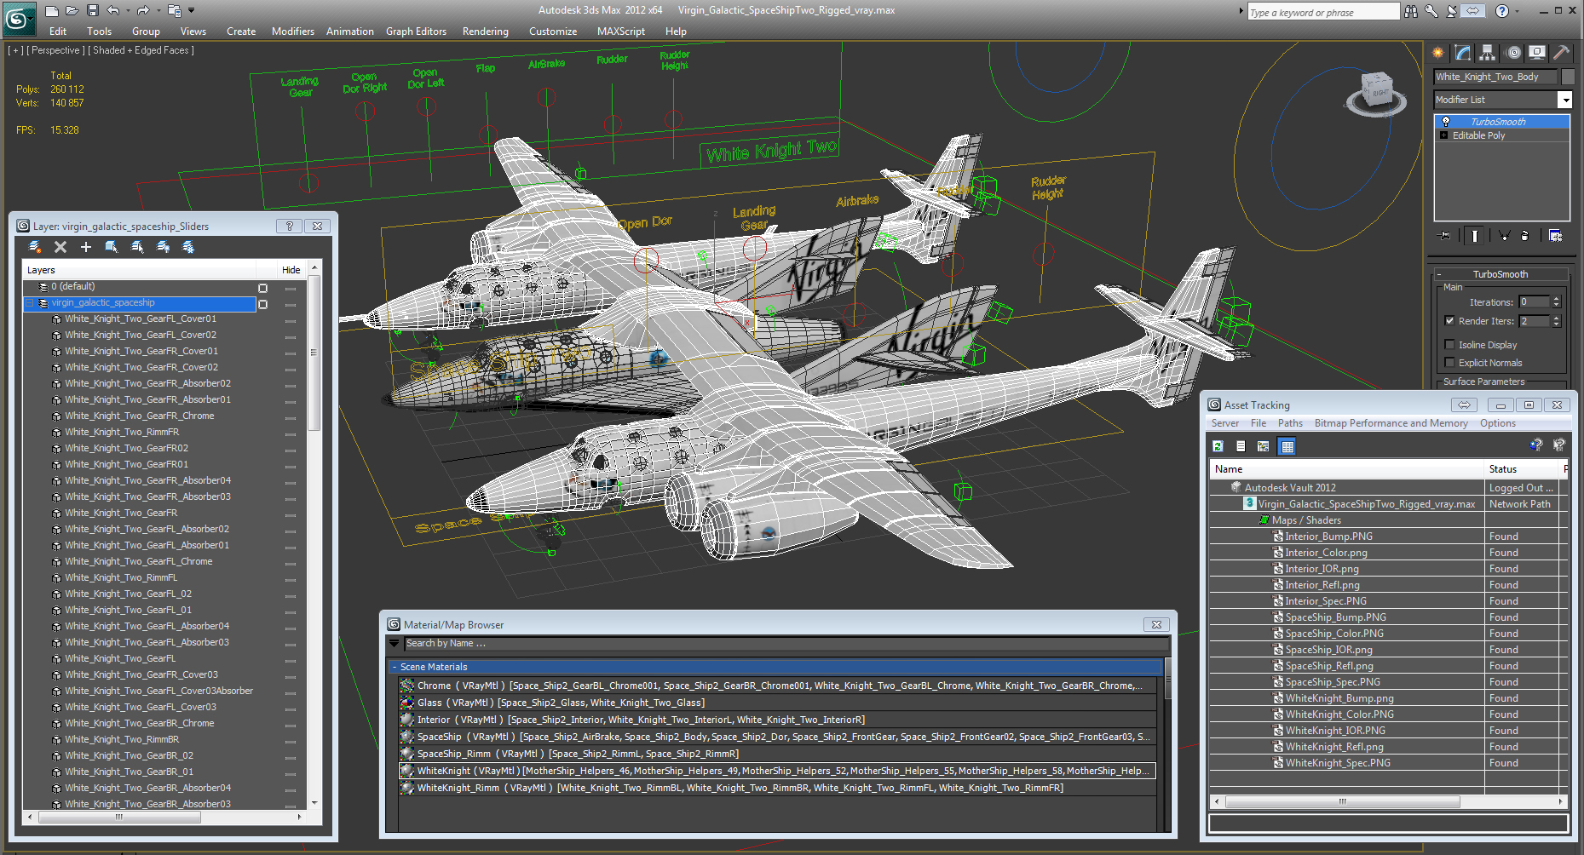The height and width of the screenshot is (855, 1584).
Task: Switch Asset Tracking to Tree View
Action: tap(1264, 446)
